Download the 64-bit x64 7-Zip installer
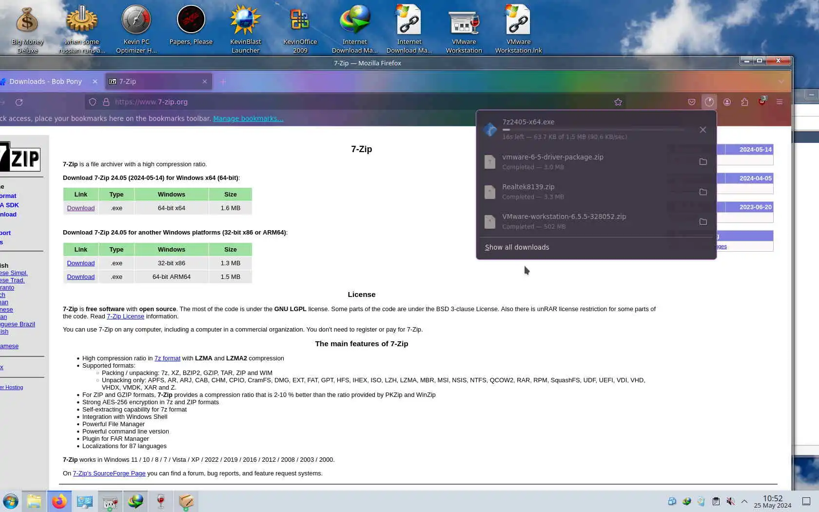819x512 pixels. tap(81, 208)
